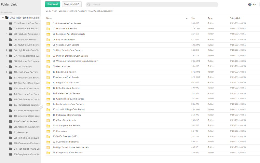Click the magnifier icon in search bar
260x163 pixels.
point(89,5)
